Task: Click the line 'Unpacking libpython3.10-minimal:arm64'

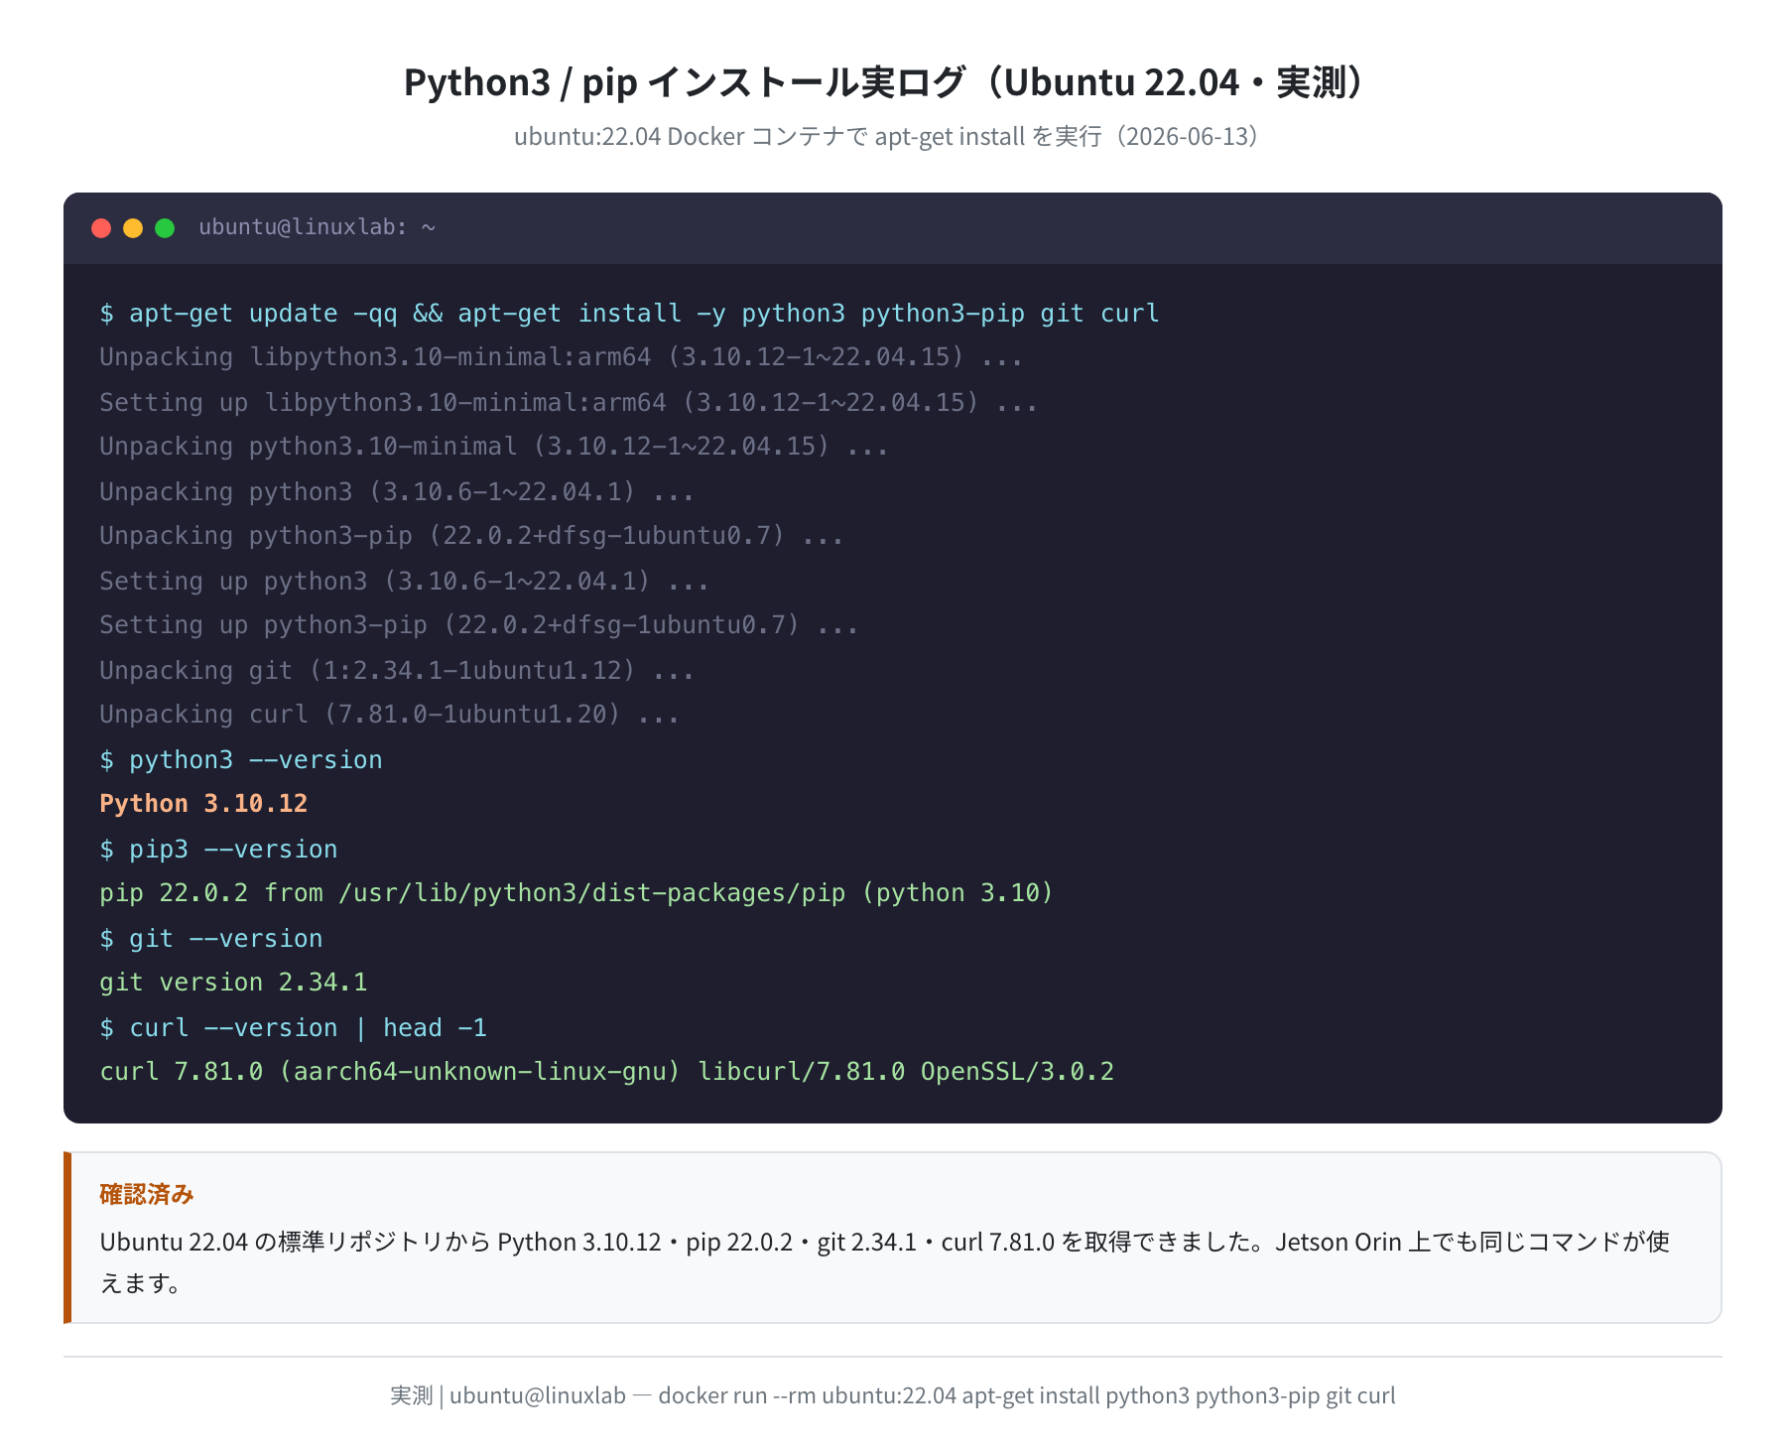Action: (x=561, y=357)
